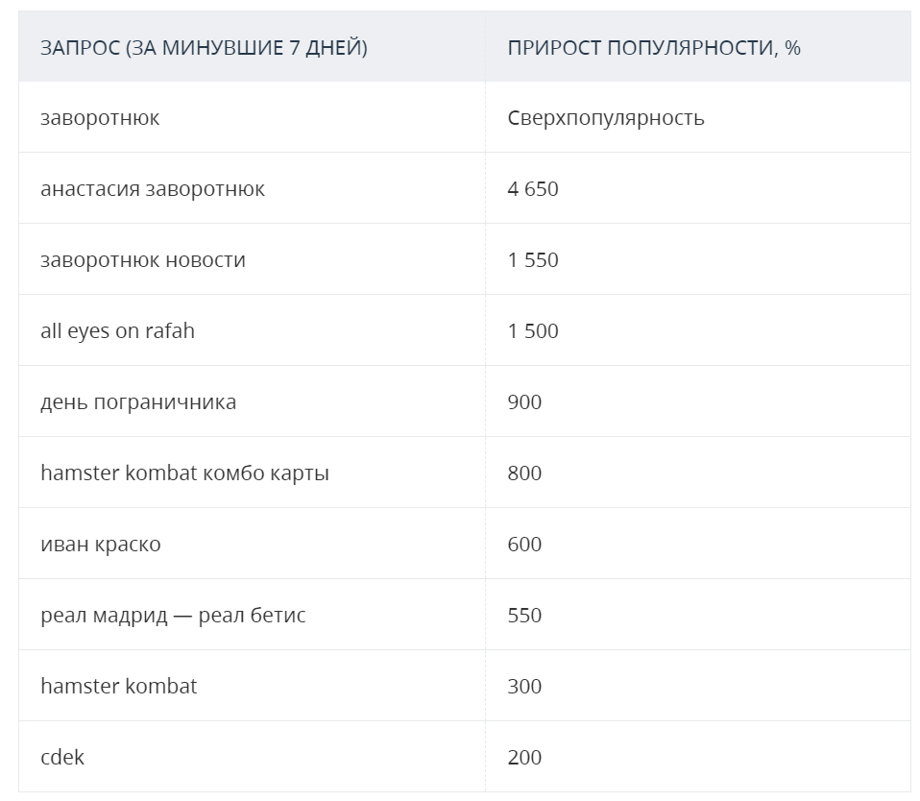Click the value '4 650'
The width and height of the screenshot is (920, 801).
point(533,189)
